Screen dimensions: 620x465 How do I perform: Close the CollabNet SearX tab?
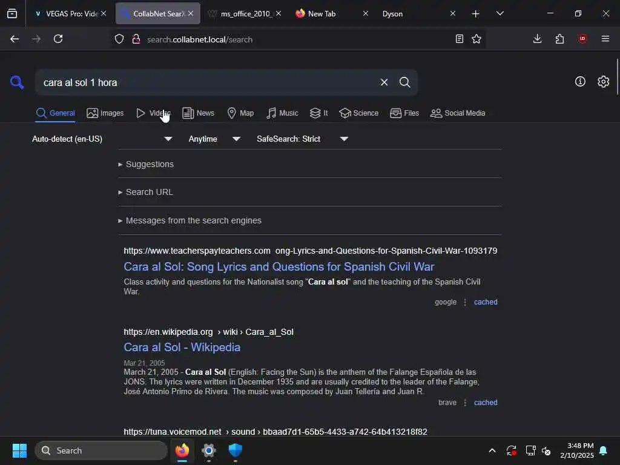[x=191, y=13]
